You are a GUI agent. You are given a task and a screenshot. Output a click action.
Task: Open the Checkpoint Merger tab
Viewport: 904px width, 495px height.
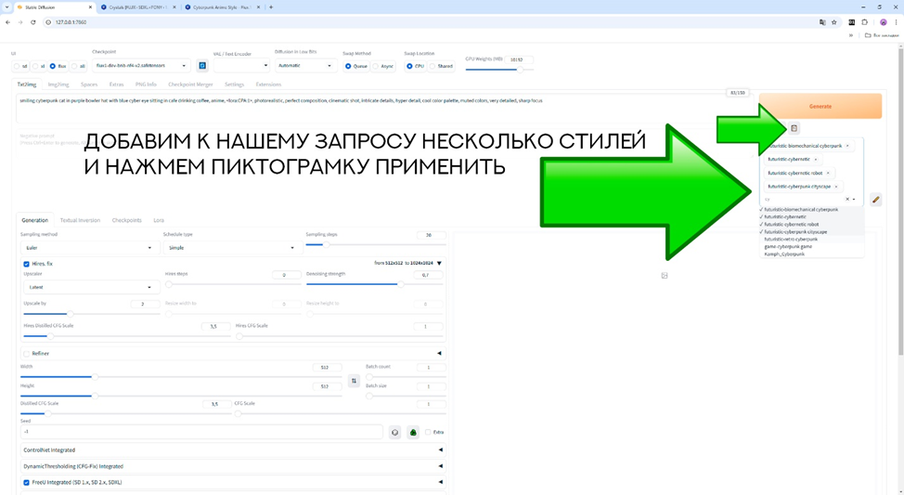[190, 85]
